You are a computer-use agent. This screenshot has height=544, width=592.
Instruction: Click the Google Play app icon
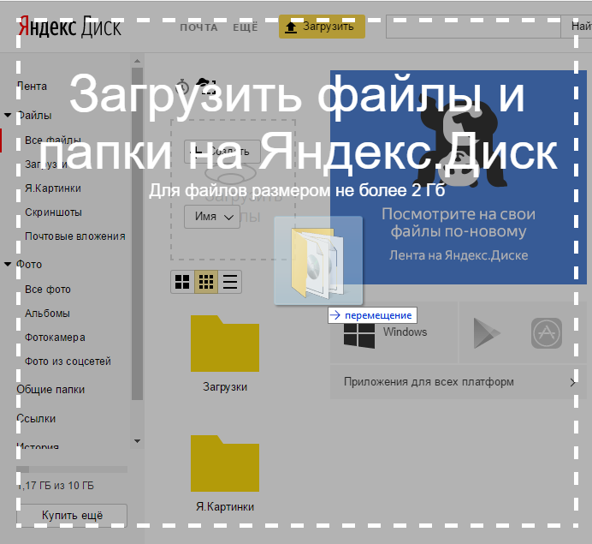487,333
